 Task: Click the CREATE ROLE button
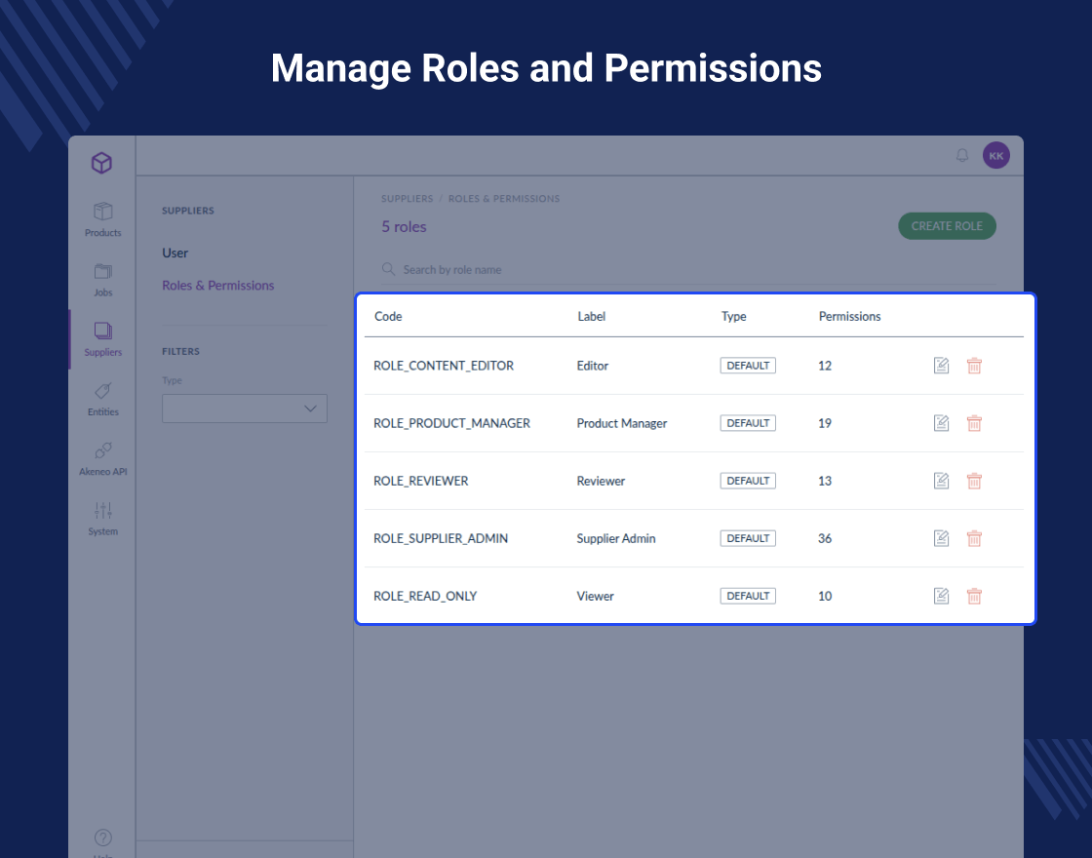[947, 226]
